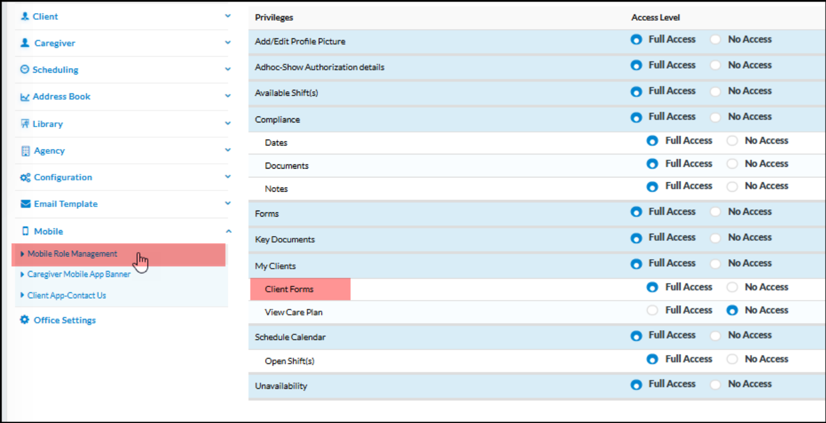Collapse the Mobile section chevron

point(228,231)
